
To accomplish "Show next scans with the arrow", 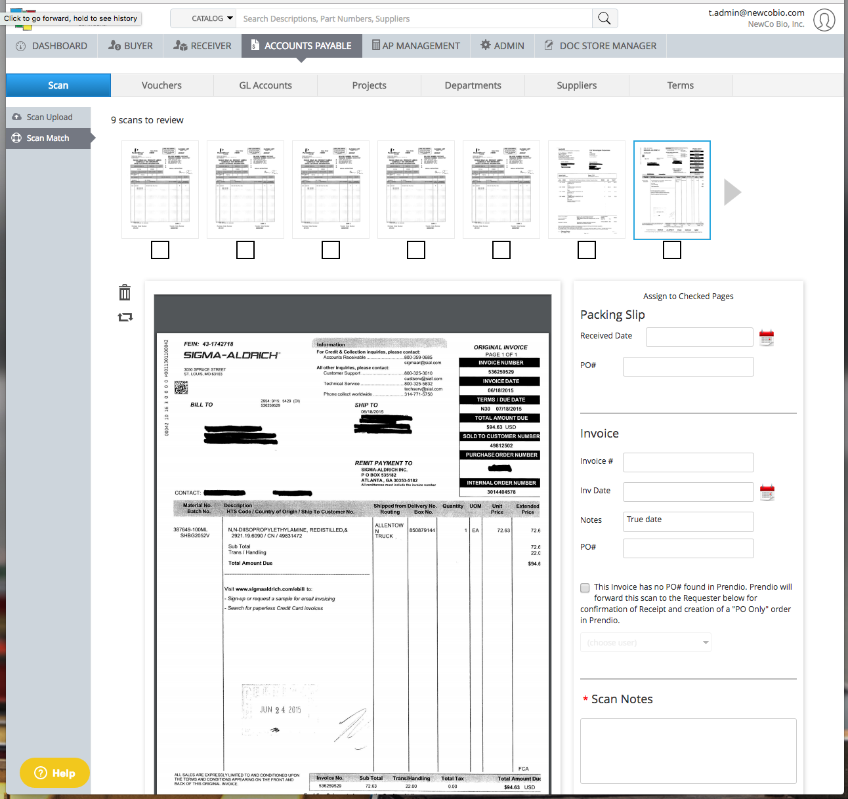I will (732, 192).
